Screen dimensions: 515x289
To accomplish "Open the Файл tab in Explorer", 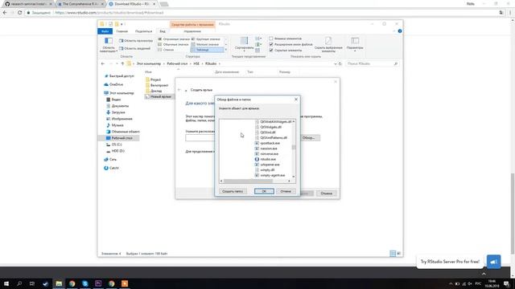I will 105,31.
